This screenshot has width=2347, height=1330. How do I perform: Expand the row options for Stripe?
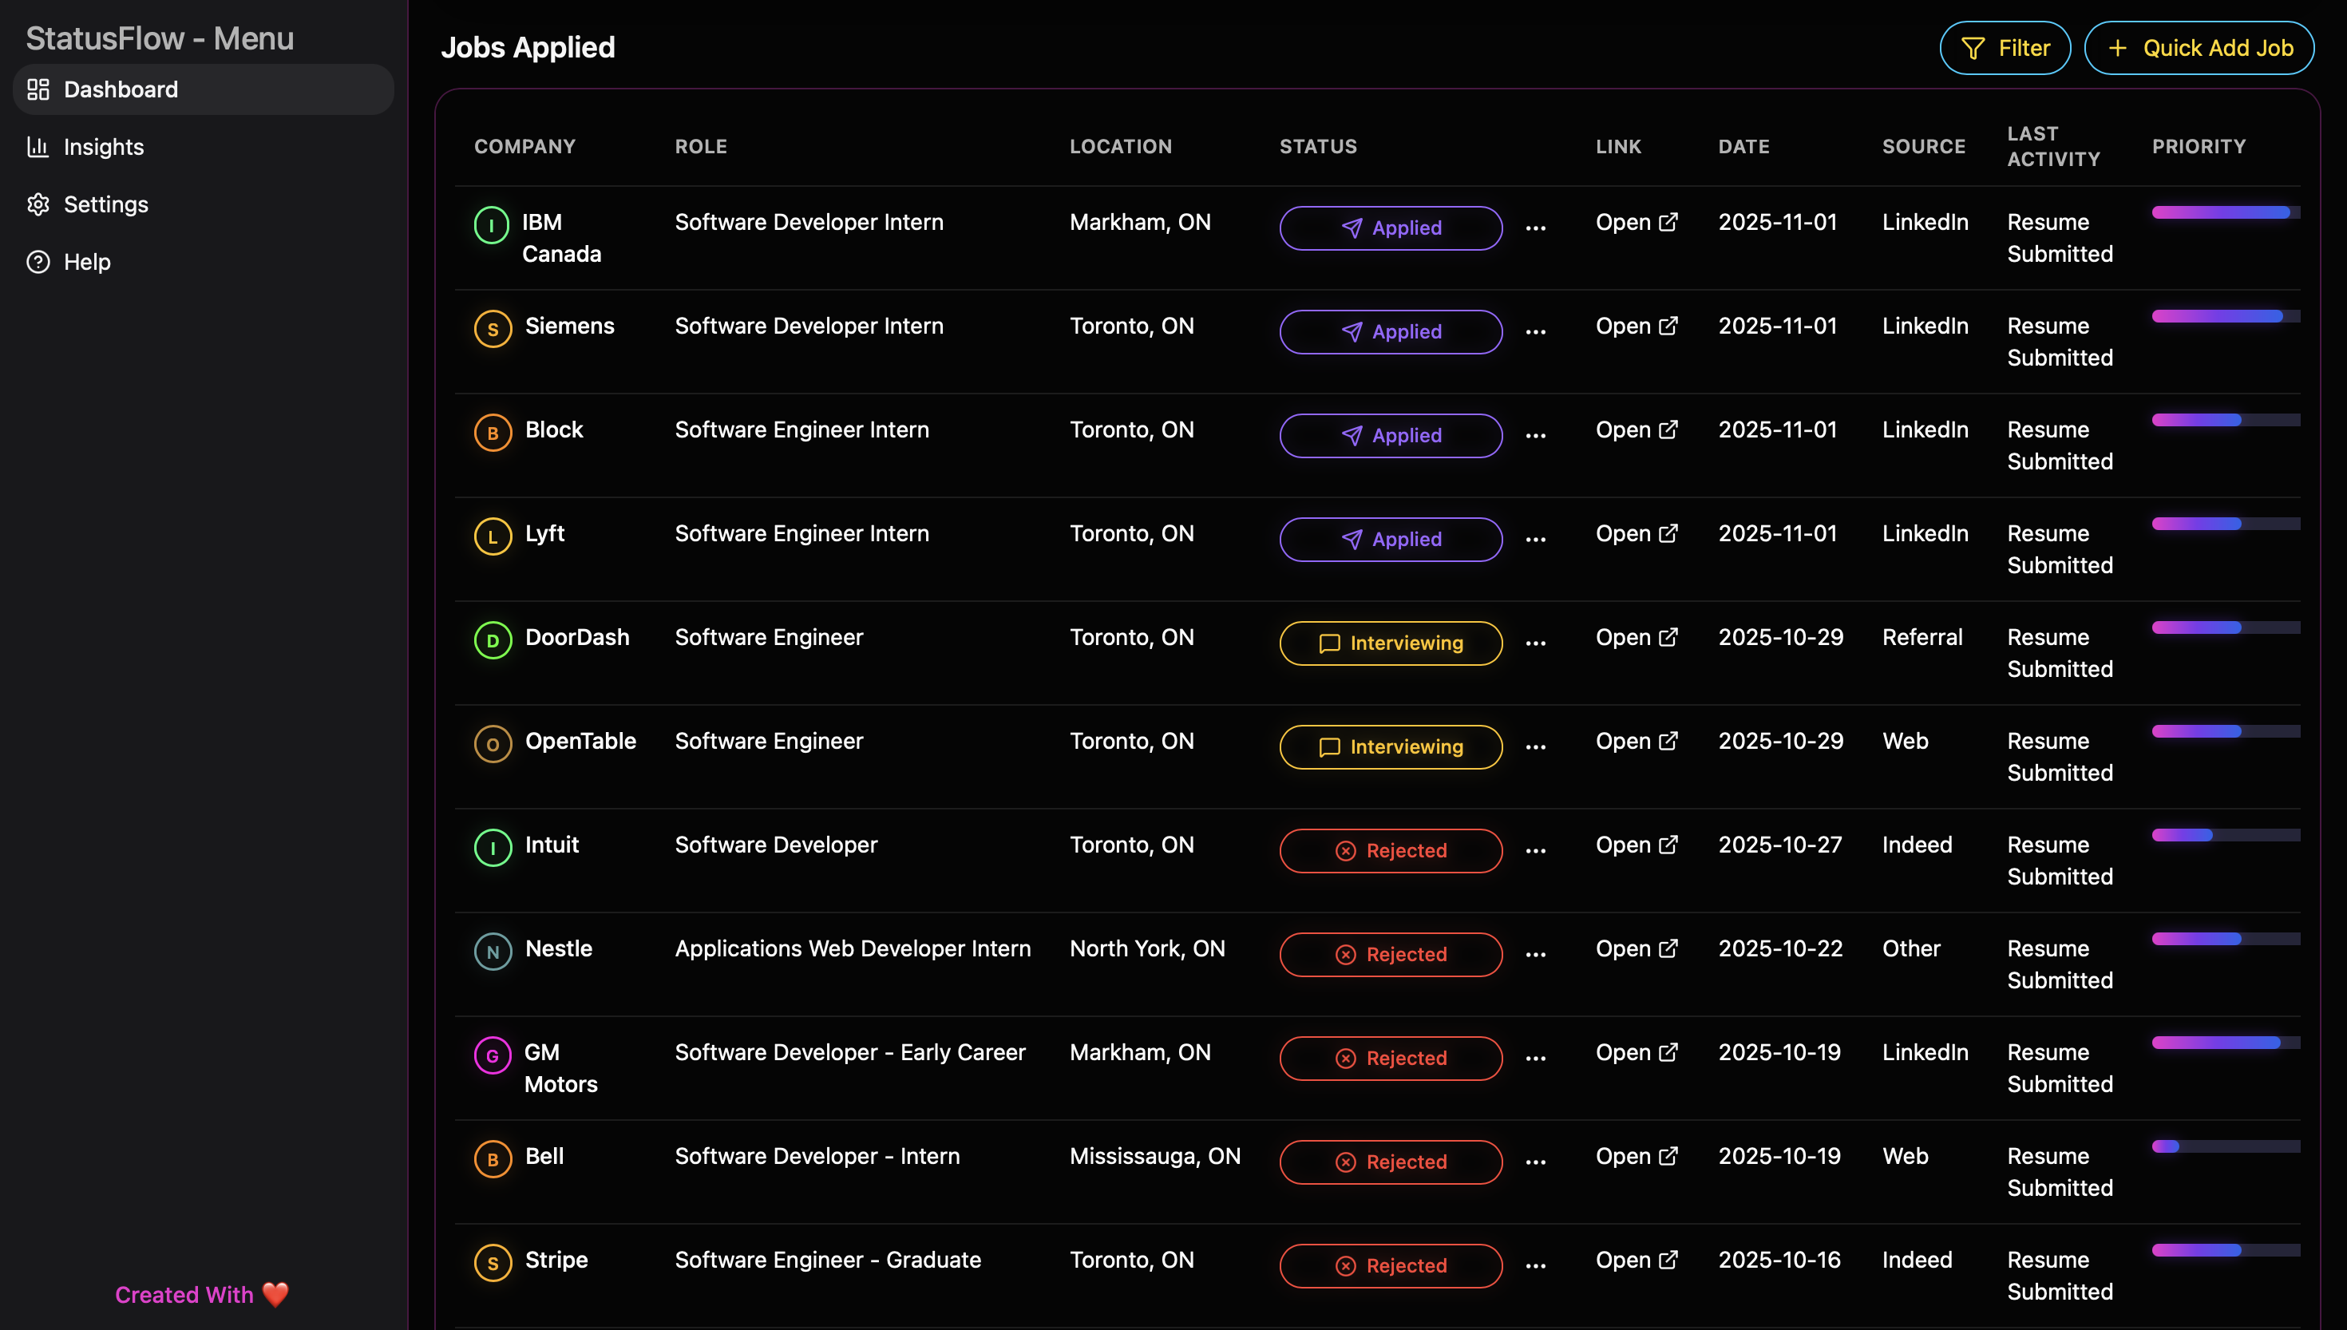[1535, 1266]
